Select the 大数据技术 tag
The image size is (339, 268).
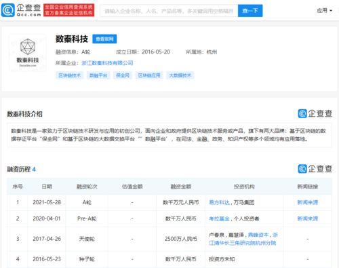point(180,75)
